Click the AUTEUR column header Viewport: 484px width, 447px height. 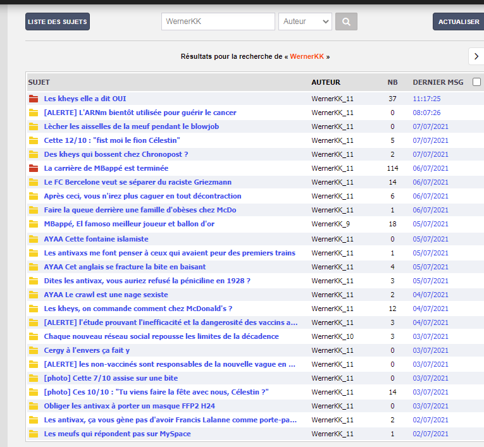[326, 82]
